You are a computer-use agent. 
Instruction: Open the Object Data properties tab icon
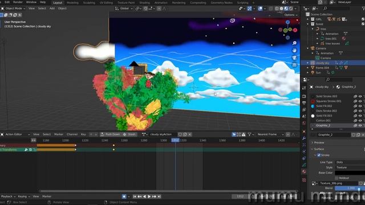[x=304, y=165]
